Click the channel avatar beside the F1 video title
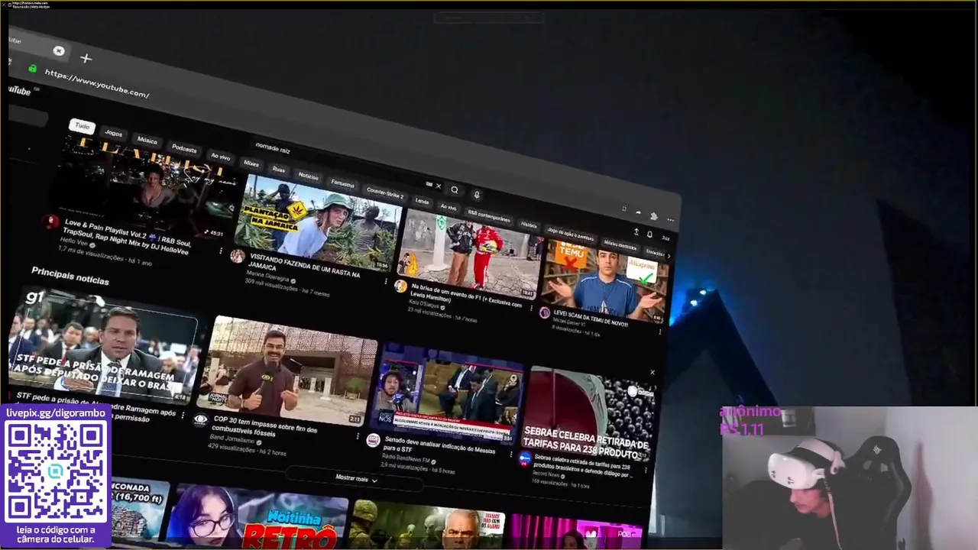The width and height of the screenshot is (978, 550). (x=400, y=287)
